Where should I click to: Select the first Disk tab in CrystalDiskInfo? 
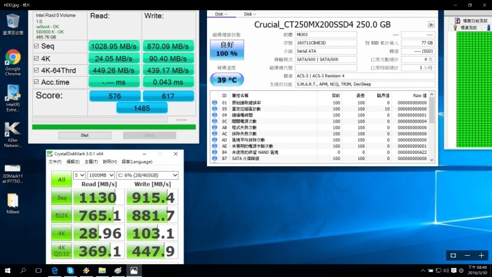click(221, 14)
